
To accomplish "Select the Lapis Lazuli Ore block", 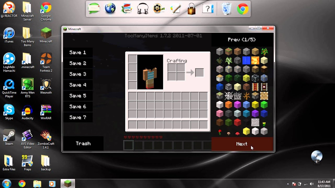I will [264, 78].
